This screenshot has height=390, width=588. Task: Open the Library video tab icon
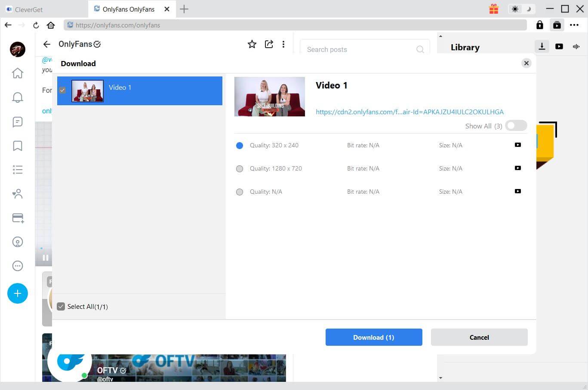coord(559,46)
